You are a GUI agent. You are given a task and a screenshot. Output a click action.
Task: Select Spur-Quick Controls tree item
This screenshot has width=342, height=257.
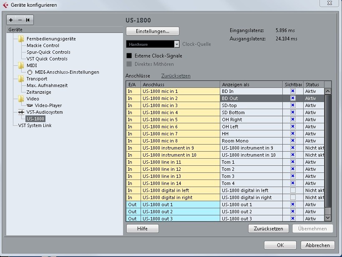48,52
